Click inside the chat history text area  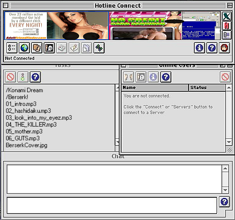[x=114, y=179]
